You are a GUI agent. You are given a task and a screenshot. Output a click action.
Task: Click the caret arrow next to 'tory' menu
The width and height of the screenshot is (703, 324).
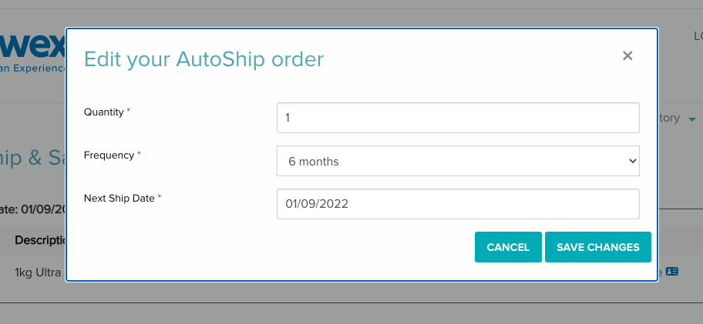691,119
